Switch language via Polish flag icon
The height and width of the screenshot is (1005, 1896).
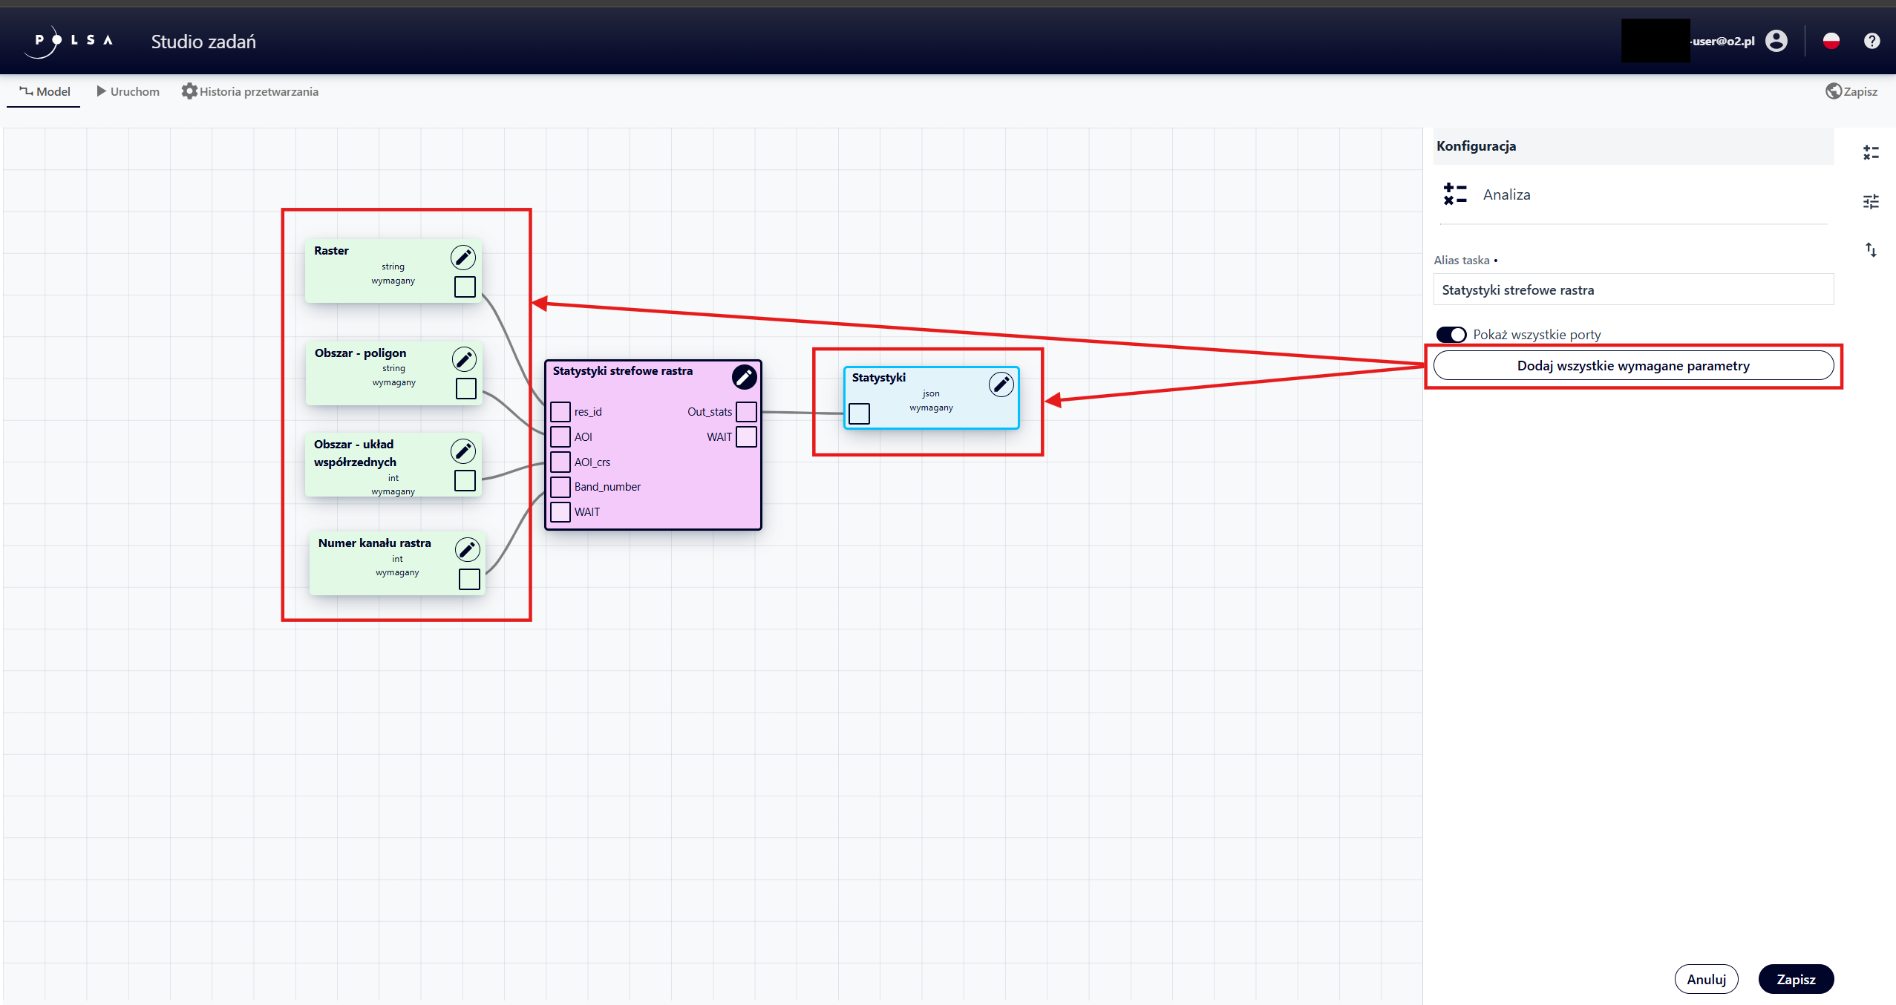point(1831,41)
